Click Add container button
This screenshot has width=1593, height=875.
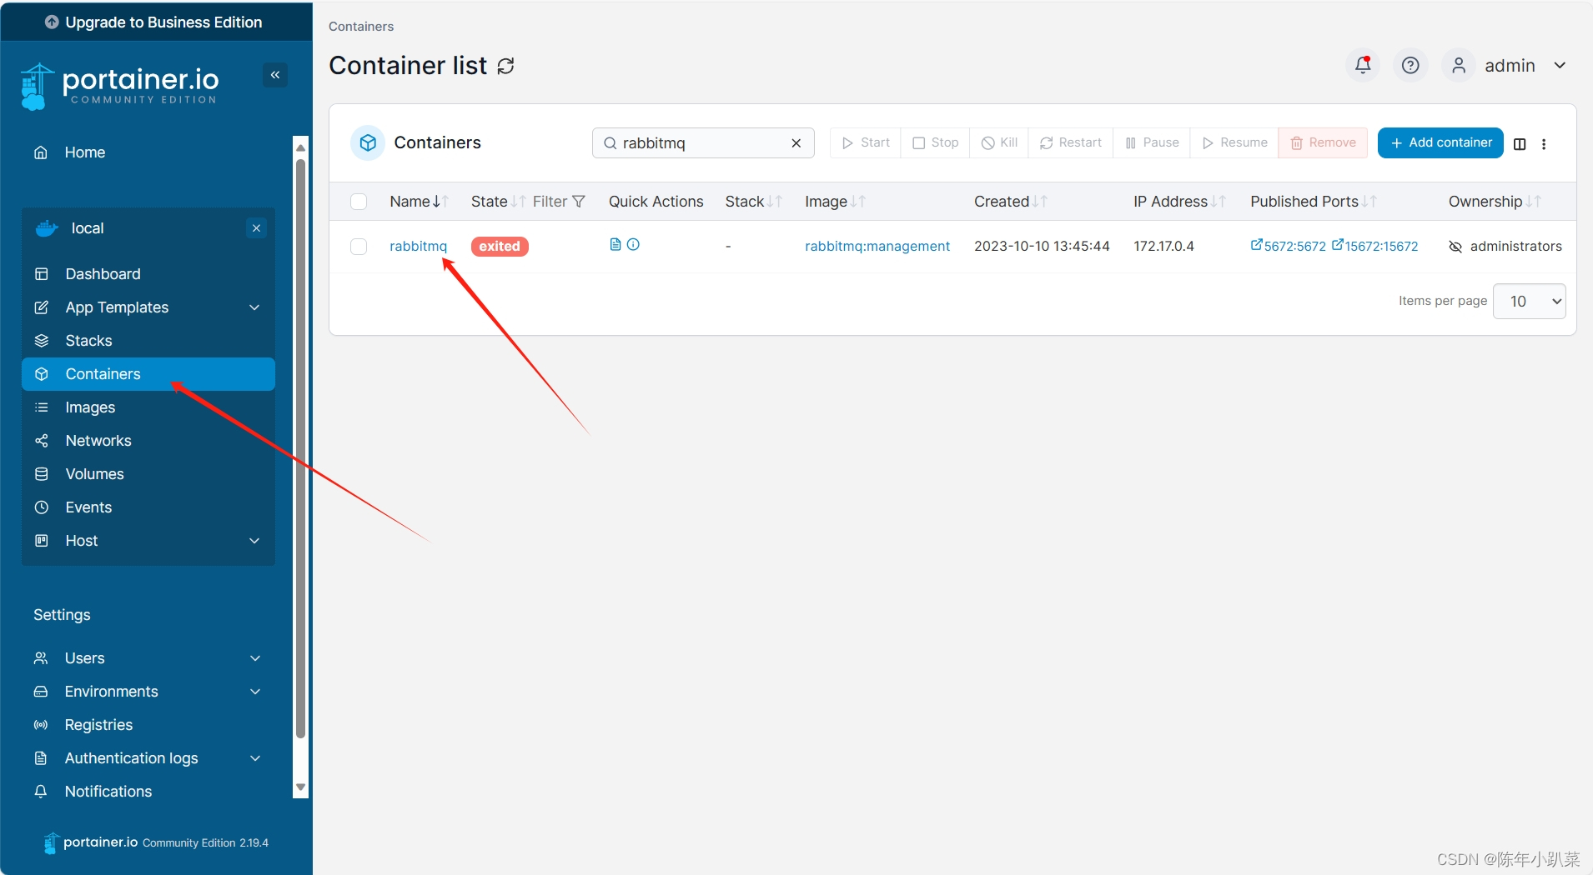[x=1440, y=142]
